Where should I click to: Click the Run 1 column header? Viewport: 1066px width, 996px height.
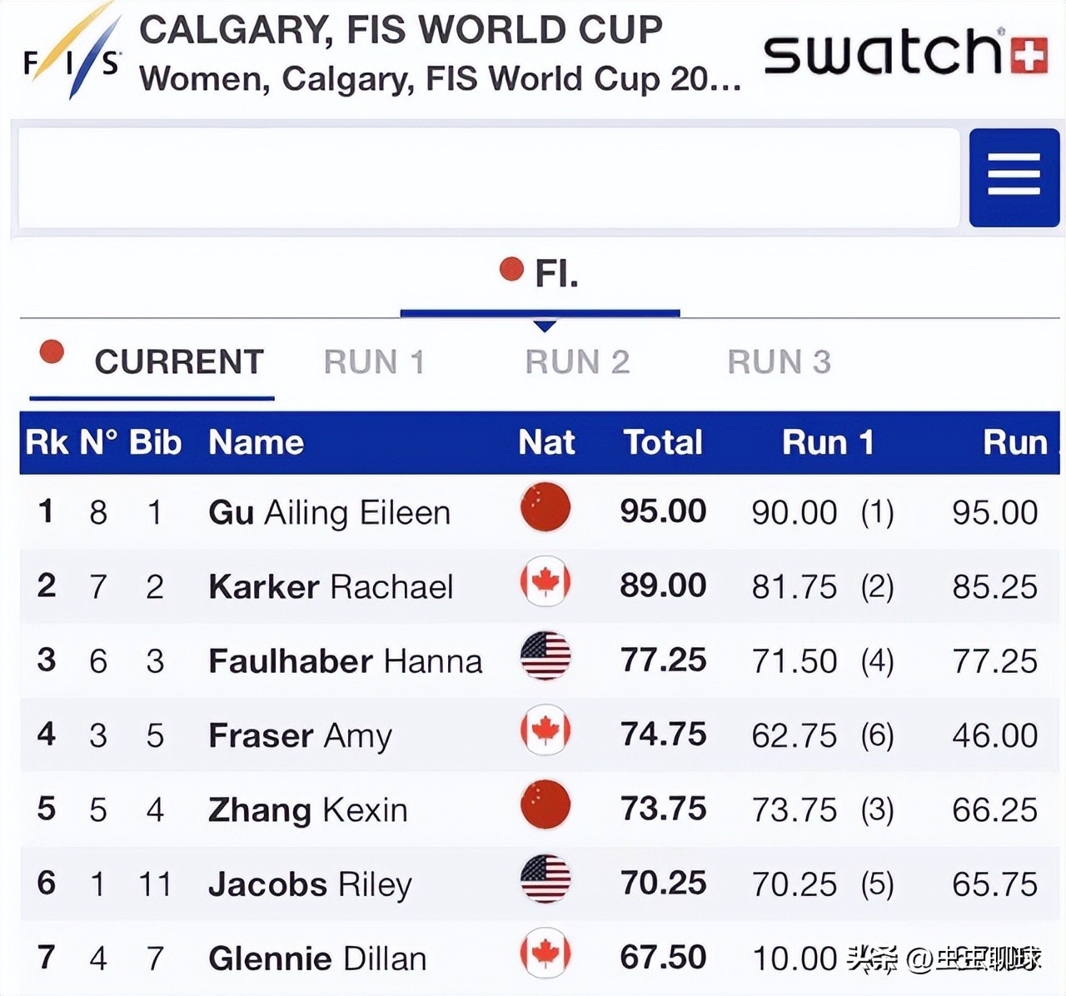point(828,442)
